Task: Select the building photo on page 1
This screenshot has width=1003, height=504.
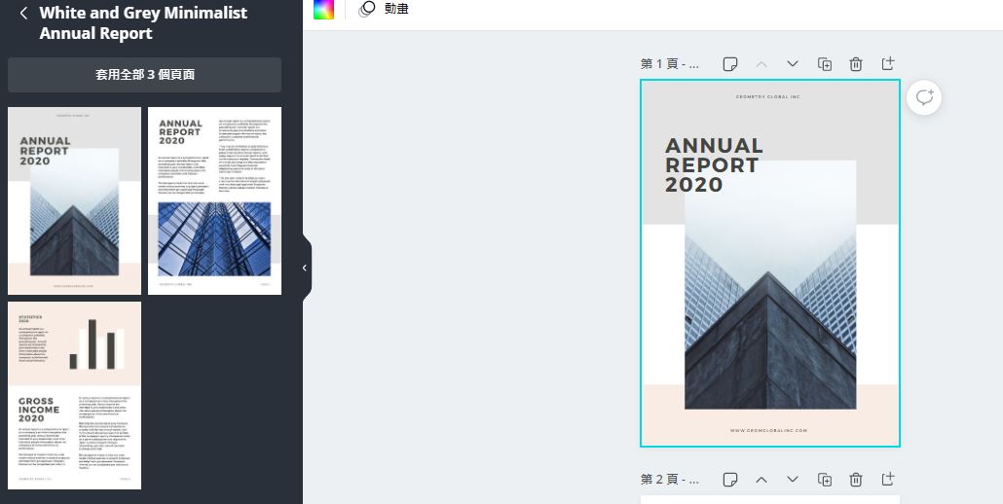Action: [x=770, y=285]
